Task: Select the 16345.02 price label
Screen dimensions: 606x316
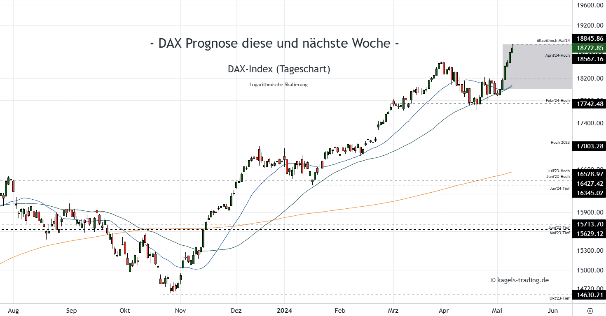Action: click(589, 192)
